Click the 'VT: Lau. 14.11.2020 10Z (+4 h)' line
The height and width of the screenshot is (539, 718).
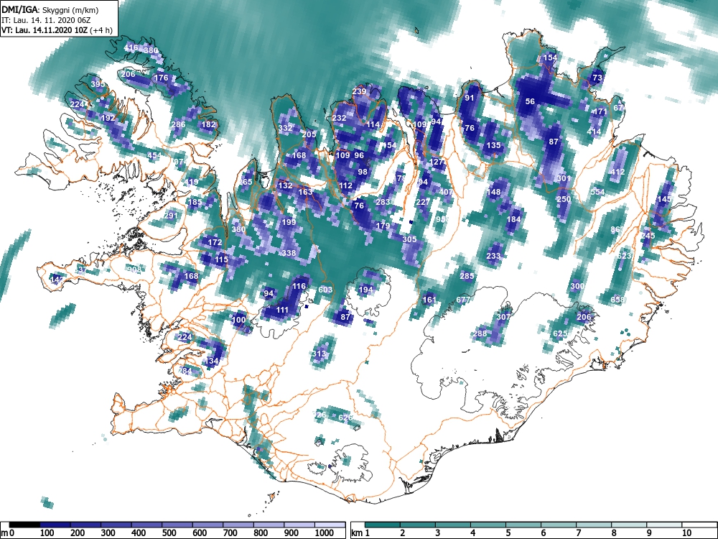[x=57, y=31]
